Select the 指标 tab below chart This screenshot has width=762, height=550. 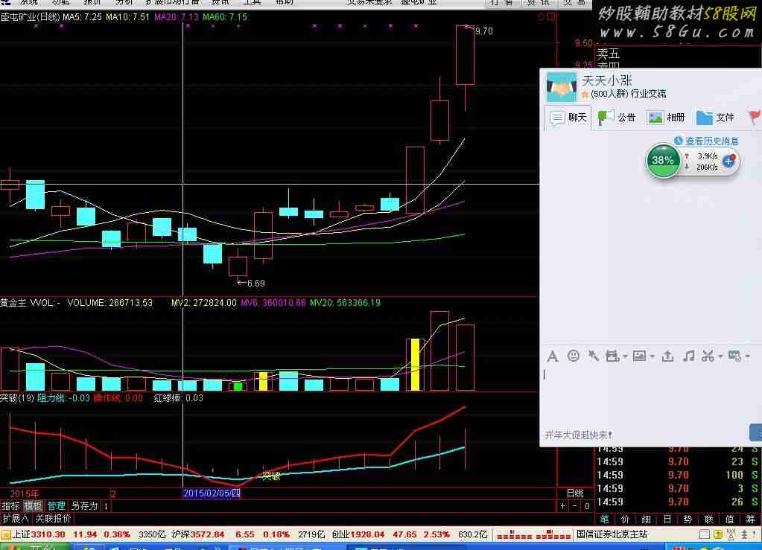pyautogui.click(x=10, y=506)
